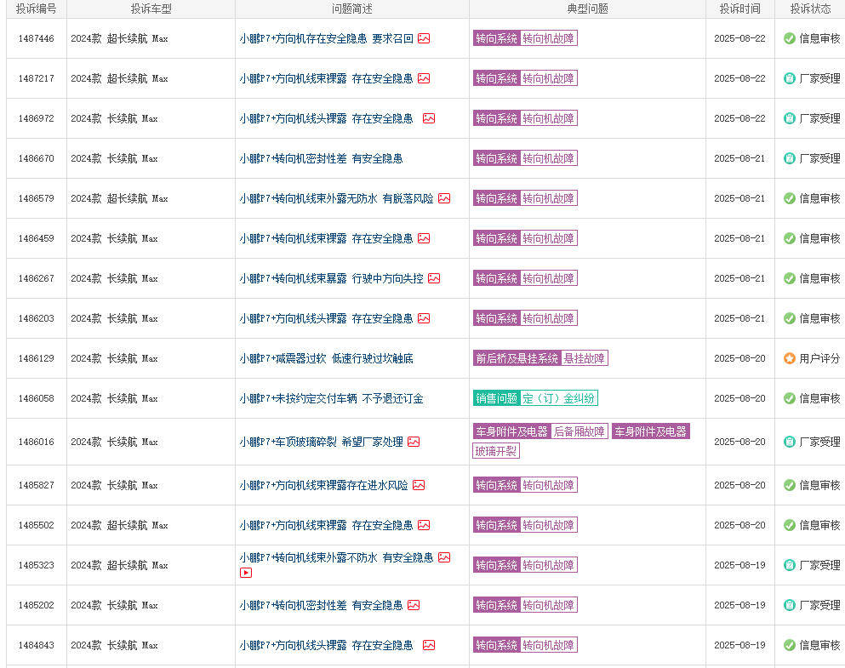Open image icon in row 1486267

434,278
